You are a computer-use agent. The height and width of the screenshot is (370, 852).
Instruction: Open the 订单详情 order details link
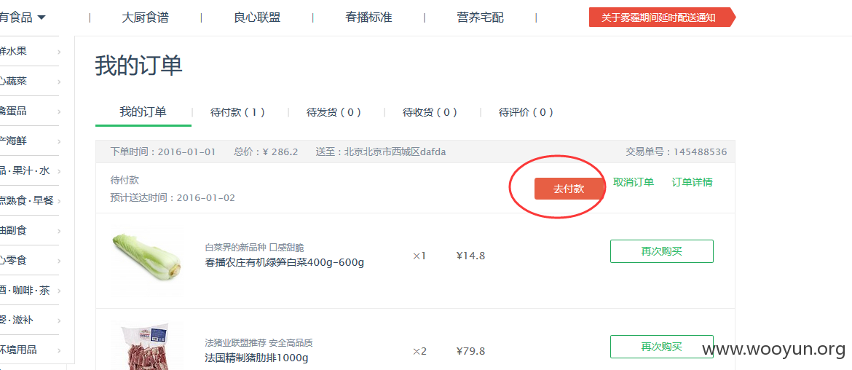pyautogui.click(x=693, y=183)
